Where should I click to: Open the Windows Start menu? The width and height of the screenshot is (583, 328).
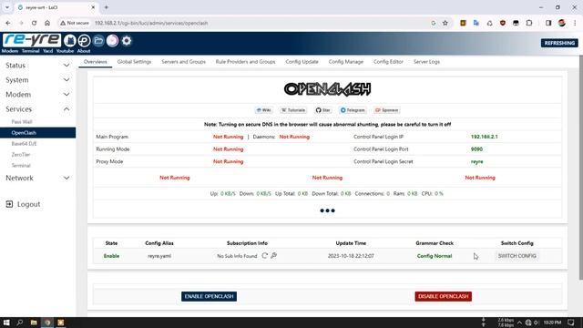click(6, 323)
